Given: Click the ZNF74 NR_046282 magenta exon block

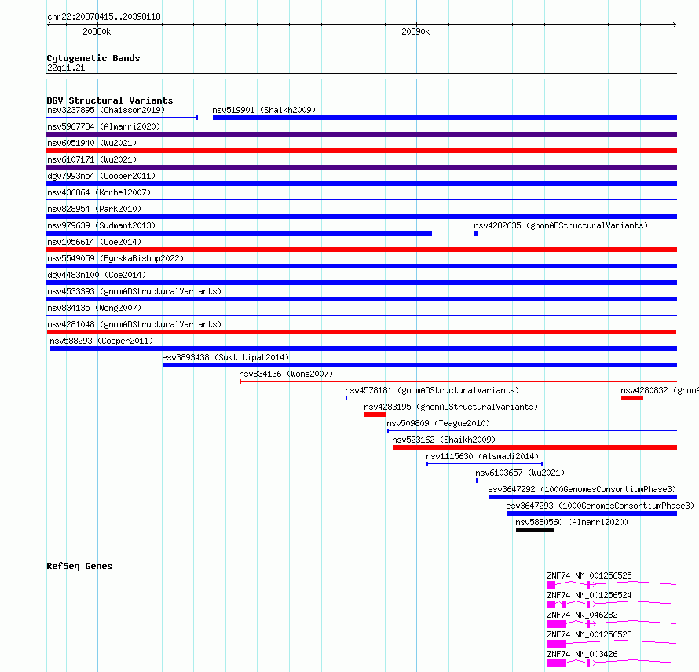Looking at the screenshot, I should point(557,624).
